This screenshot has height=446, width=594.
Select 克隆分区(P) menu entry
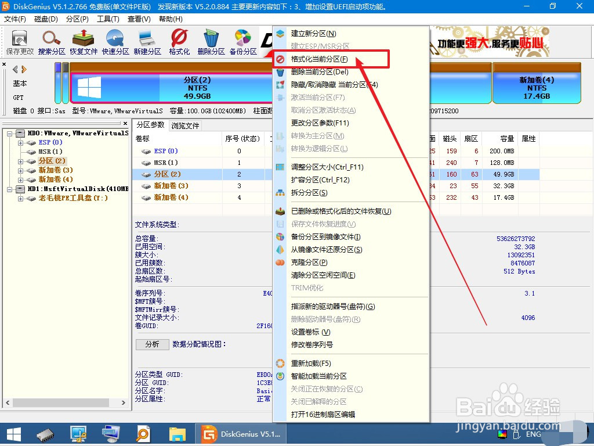pyautogui.click(x=351, y=262)
